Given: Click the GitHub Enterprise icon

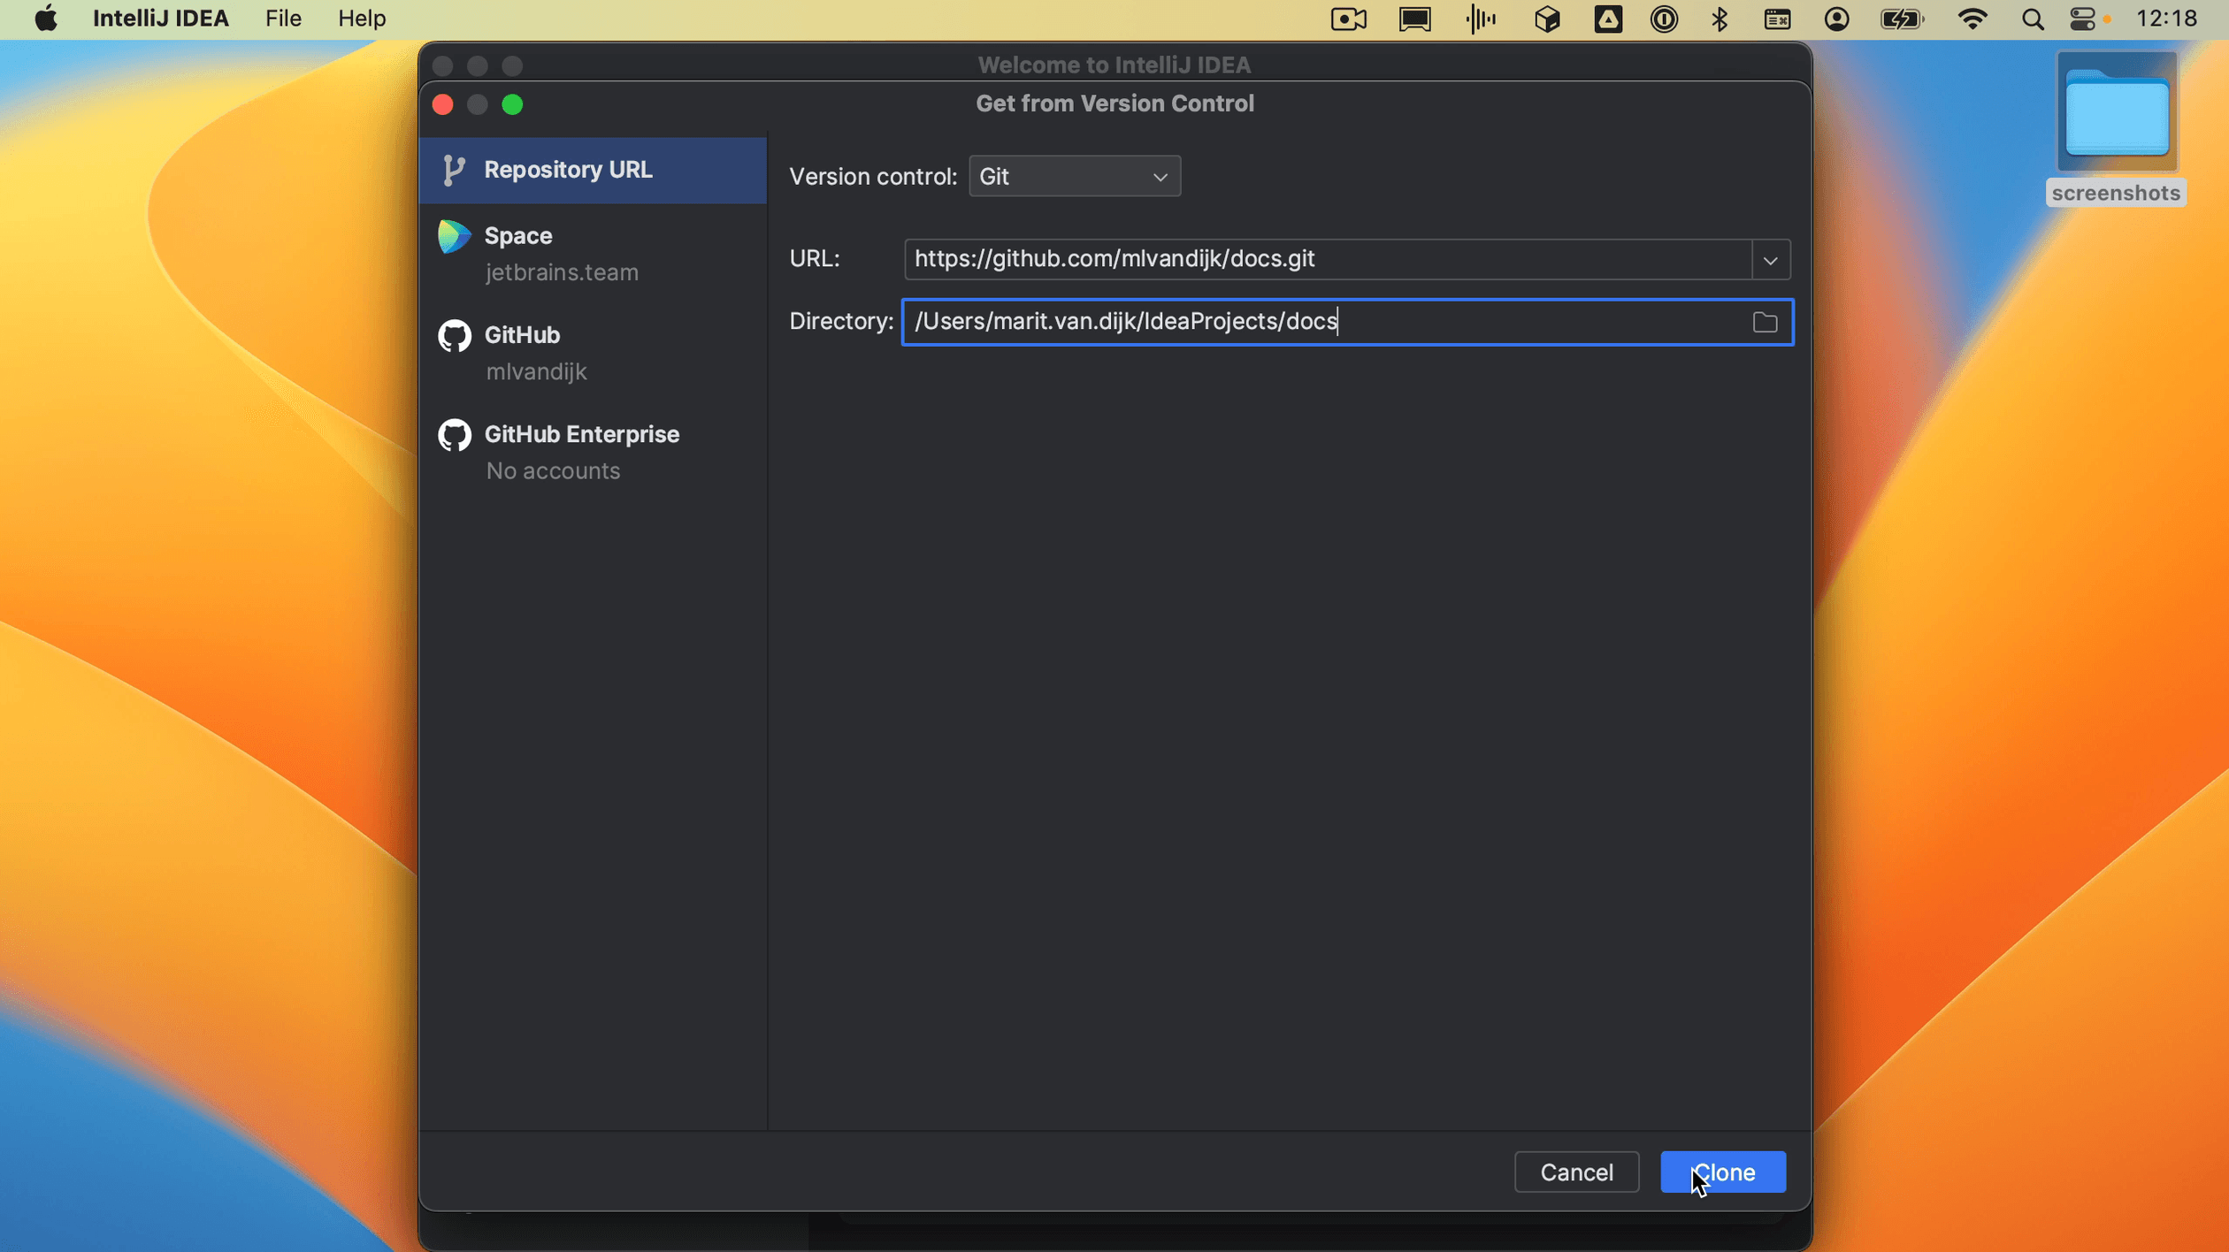Looking at the screenshot, I should point(453,435).
